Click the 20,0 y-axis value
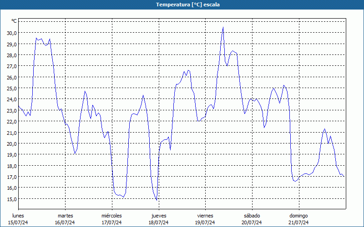 (12, 143)
